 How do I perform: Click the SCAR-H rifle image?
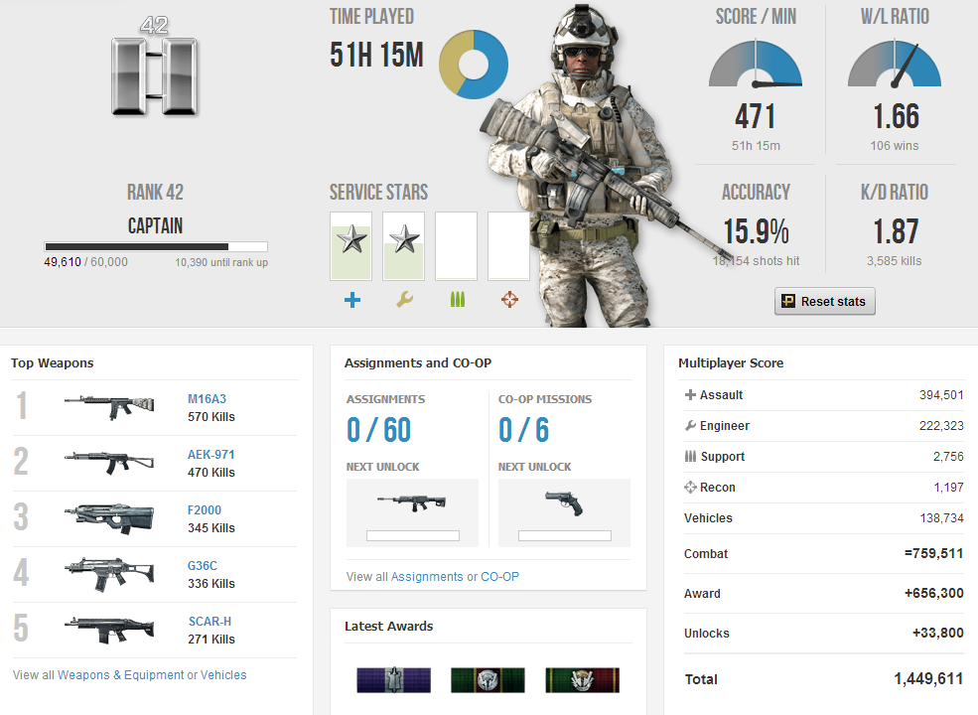[109, 630]
